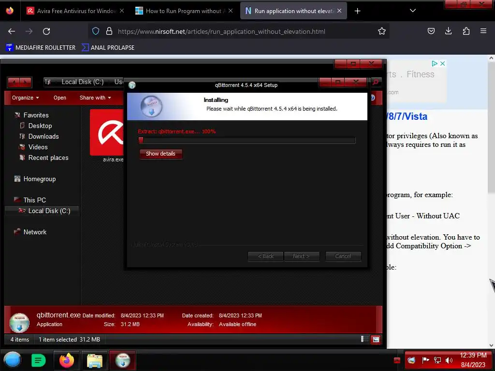Click Show details in qBittorrent setup
495x371 pixels.
[x=160, y=154]
